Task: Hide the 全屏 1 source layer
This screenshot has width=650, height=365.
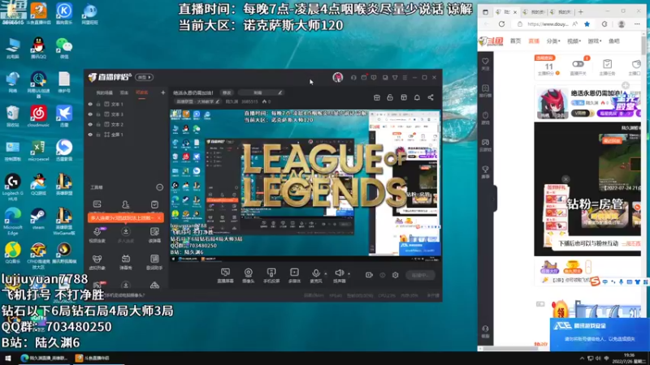Action: [90, 135]
